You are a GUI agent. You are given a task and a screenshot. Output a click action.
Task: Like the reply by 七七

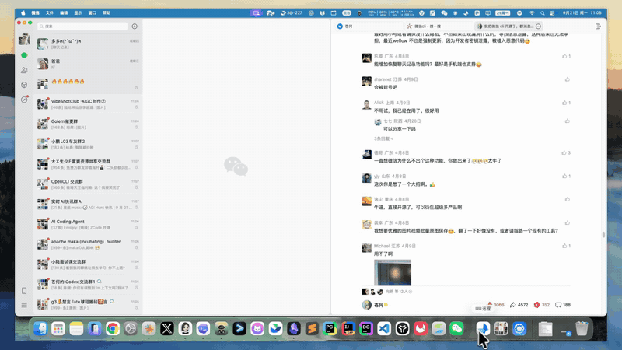click(x=568, y=121)
